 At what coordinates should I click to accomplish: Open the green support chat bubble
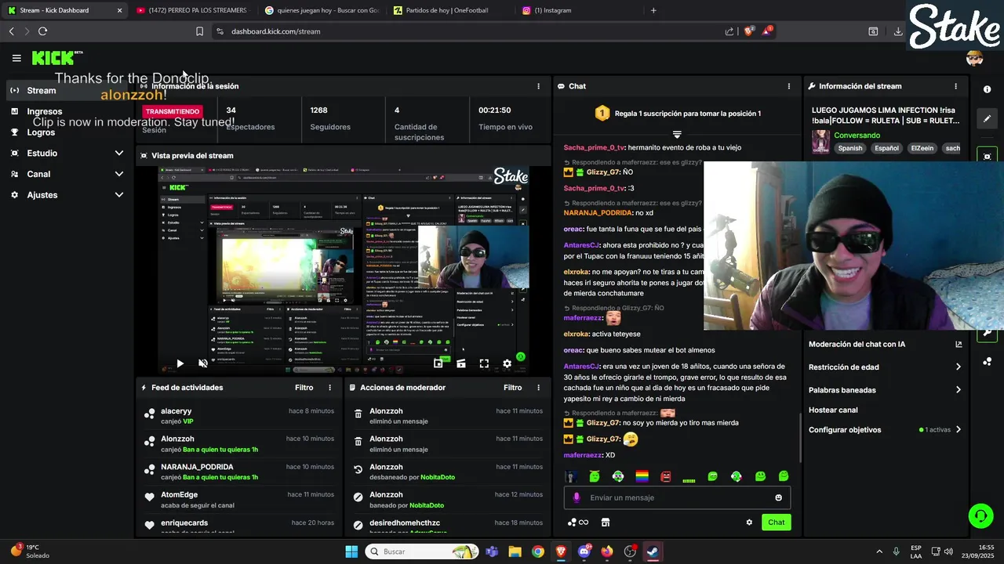coord(980,515)
